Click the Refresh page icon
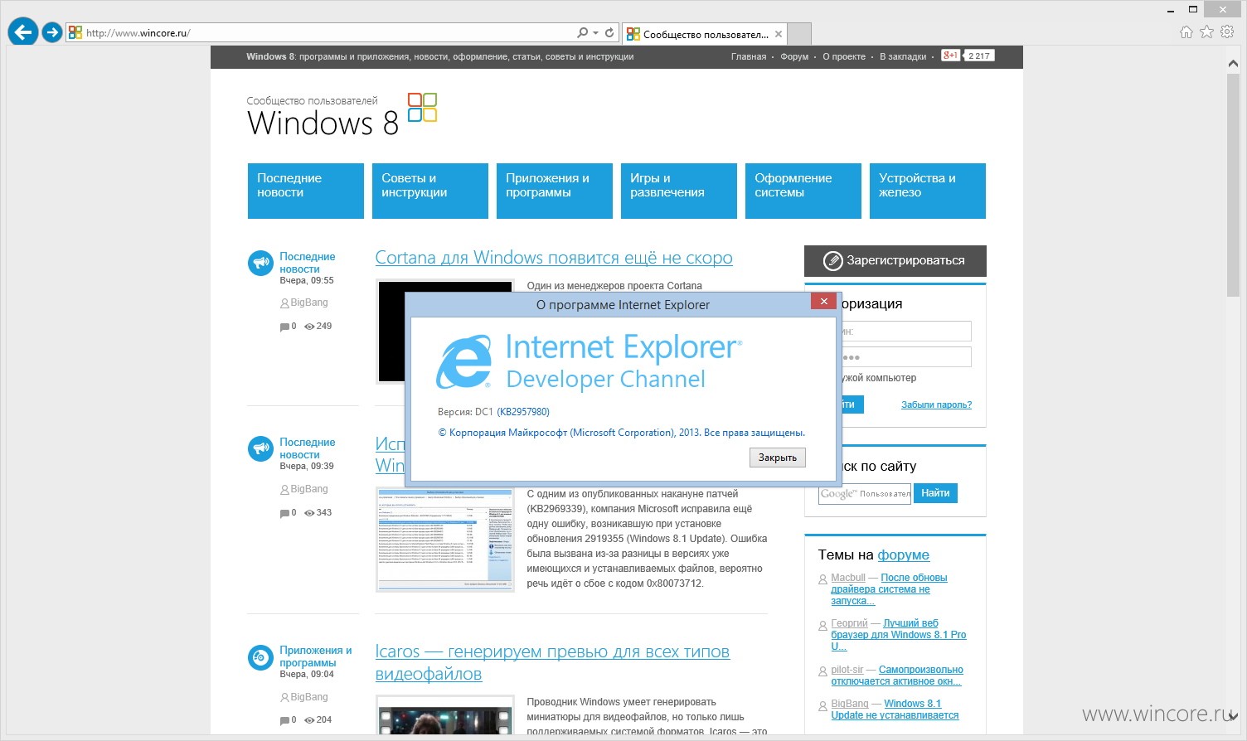Viewport: 1247px width, 741px height. (609, 33)
